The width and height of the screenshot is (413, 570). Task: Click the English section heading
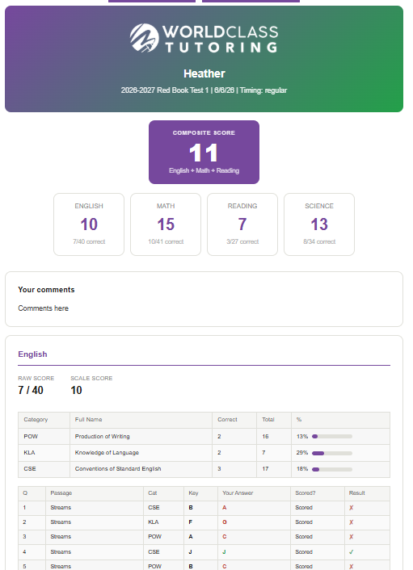pos(32,354)
